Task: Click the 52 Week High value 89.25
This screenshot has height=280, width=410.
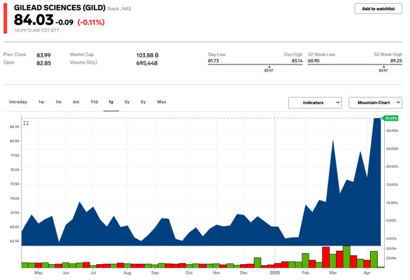Action: (396, 61)
